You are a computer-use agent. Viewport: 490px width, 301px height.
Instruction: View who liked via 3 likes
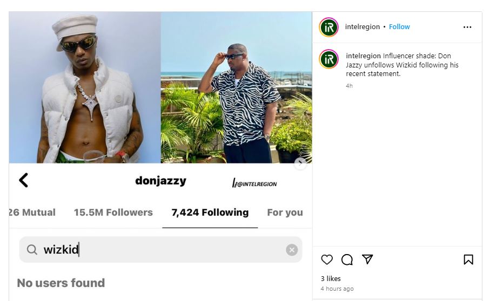click(331, 278)
